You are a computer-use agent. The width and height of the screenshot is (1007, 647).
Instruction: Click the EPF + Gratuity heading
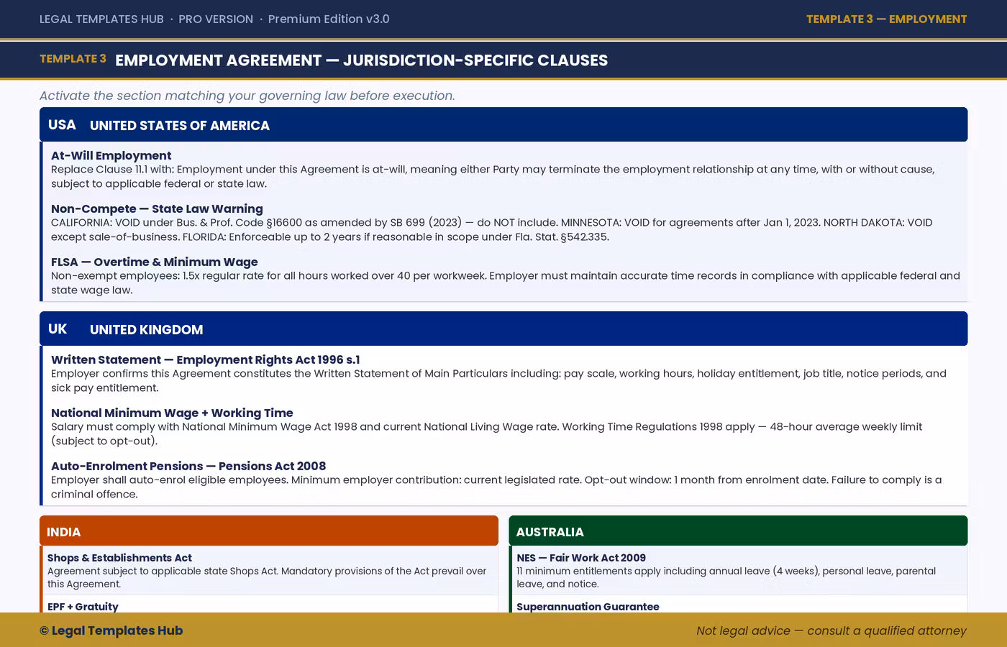coord(83,606)
